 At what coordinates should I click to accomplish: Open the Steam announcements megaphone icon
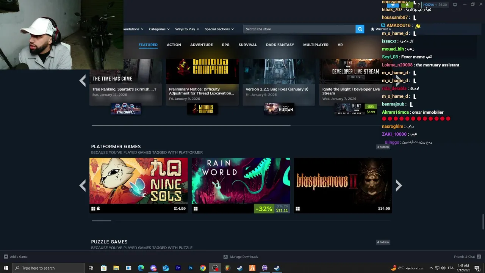pos(393,5)
